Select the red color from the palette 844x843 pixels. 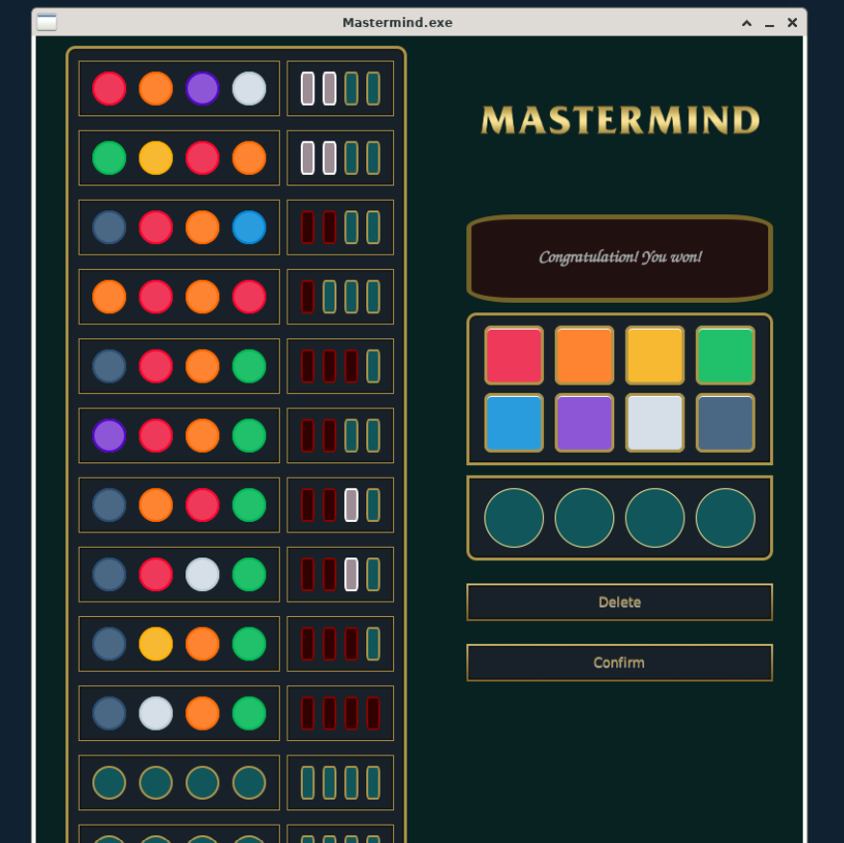(x=513, y=355)
